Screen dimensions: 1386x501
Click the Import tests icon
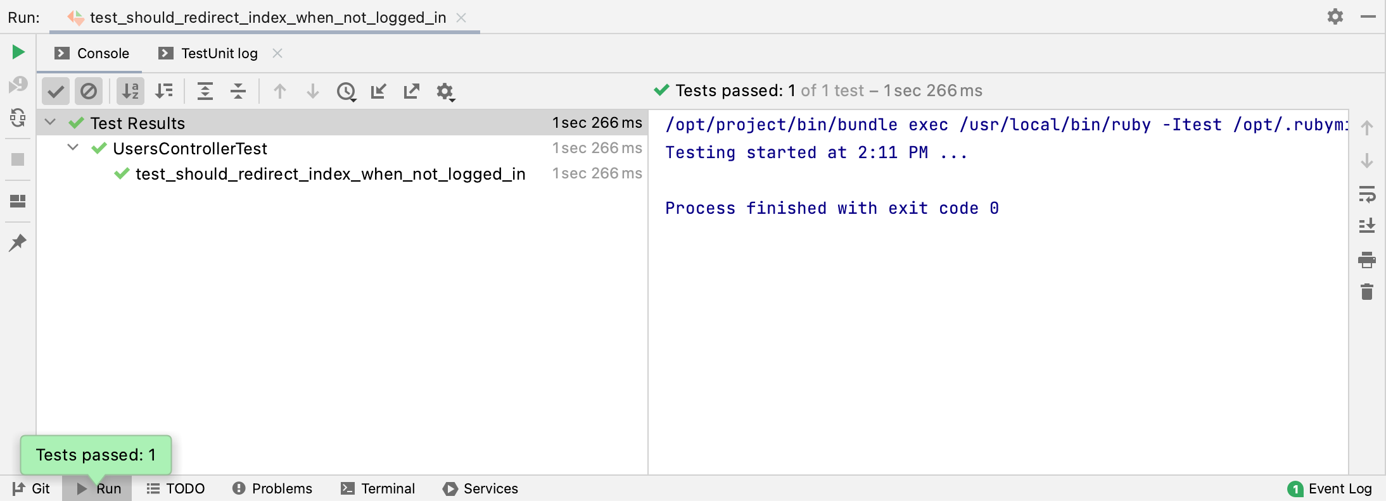click(379, 92)
